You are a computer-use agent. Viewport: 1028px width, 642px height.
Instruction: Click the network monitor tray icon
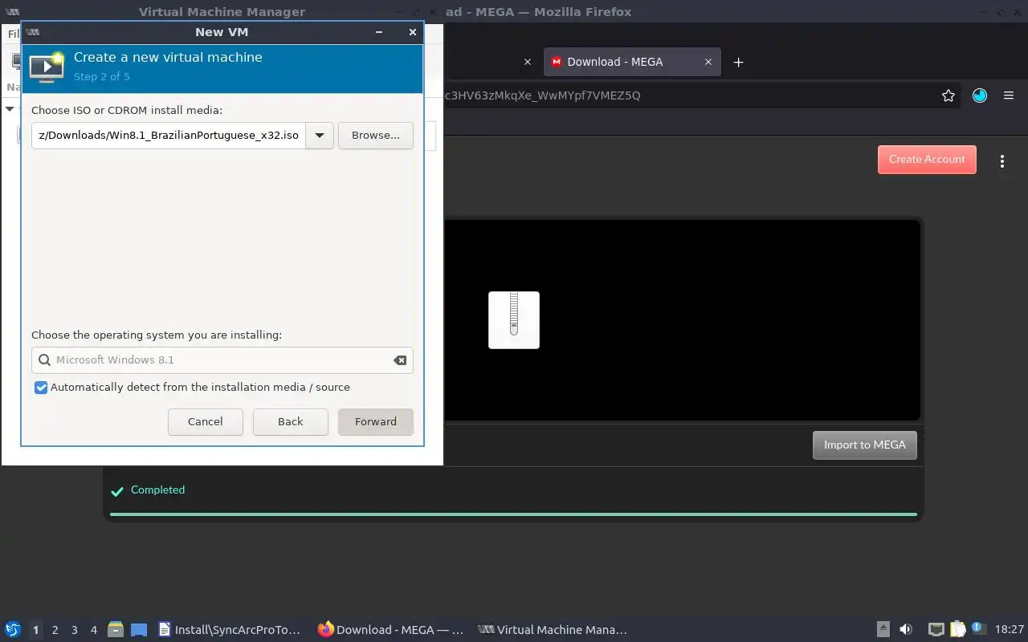tap(936, 630)
